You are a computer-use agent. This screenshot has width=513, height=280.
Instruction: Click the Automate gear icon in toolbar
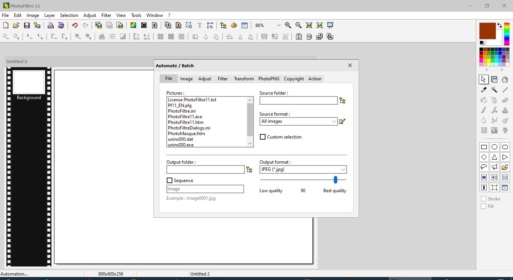234,25
